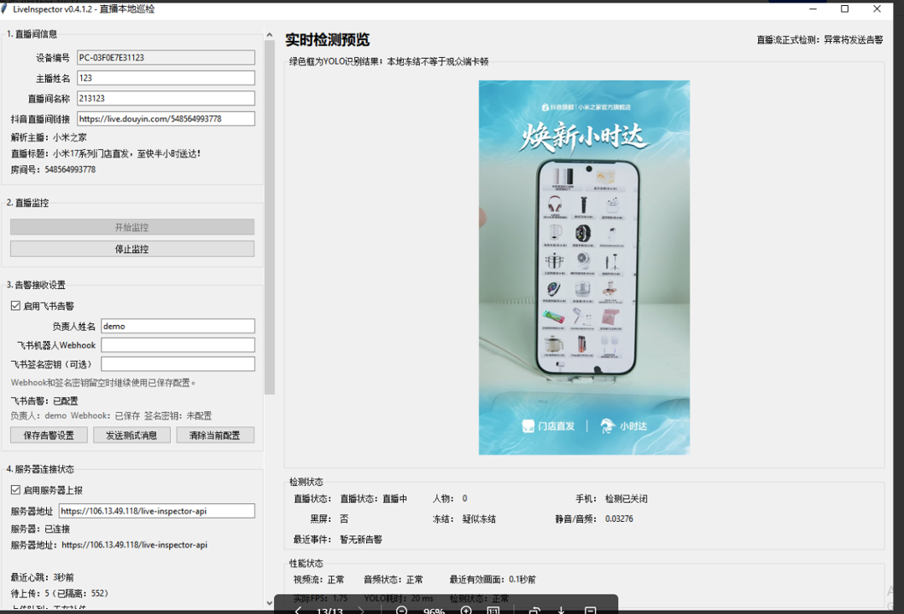Click the 飞书签名密钥 input field

178,363
